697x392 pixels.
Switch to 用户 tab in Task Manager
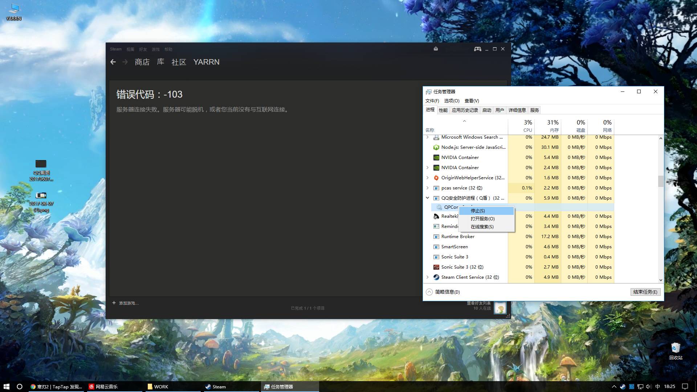click(x=500, y=110)
